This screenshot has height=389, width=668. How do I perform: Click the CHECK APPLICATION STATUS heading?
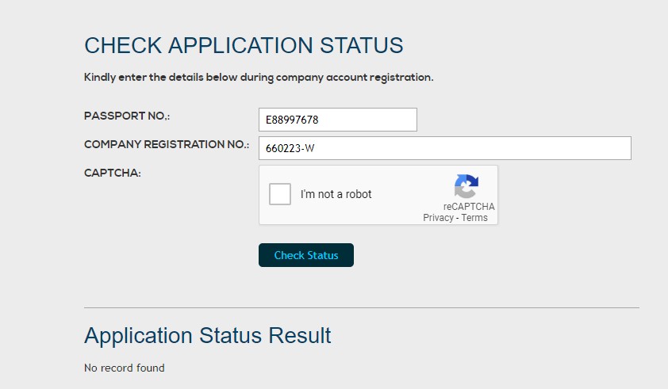(x=244, y=45)
